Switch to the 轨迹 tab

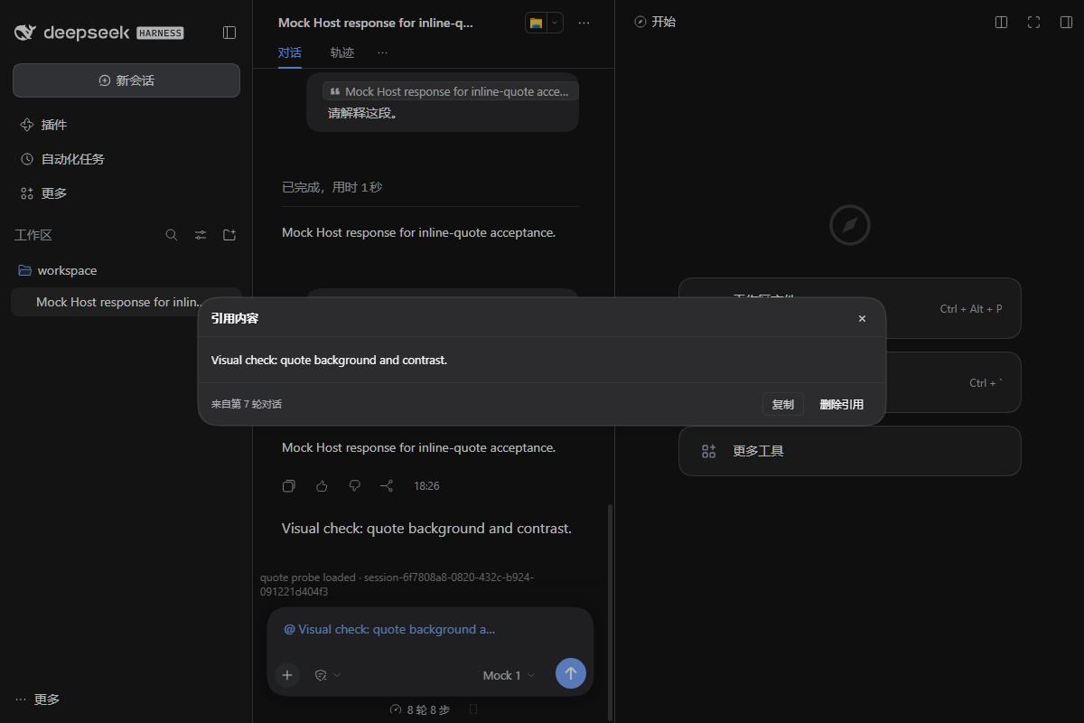[x=342, y=52]
